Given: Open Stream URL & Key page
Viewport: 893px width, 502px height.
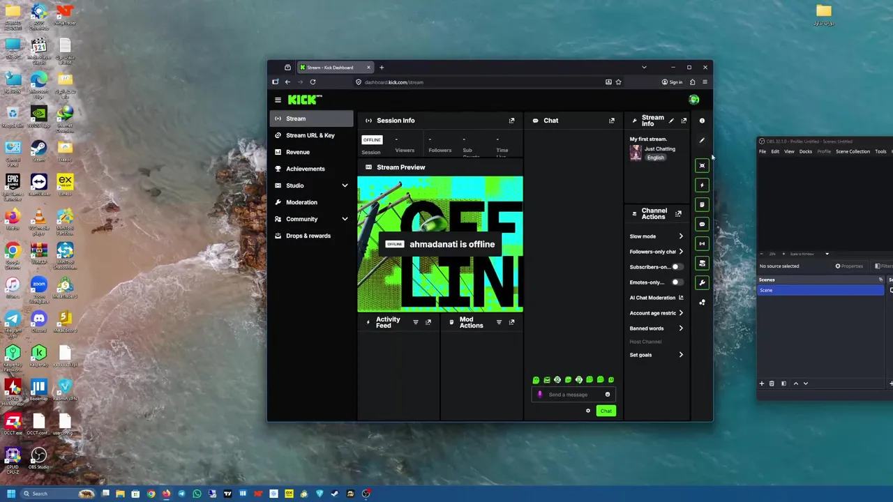Looking at the screenshot, I should pyautogui.click(x=312, y=135).
